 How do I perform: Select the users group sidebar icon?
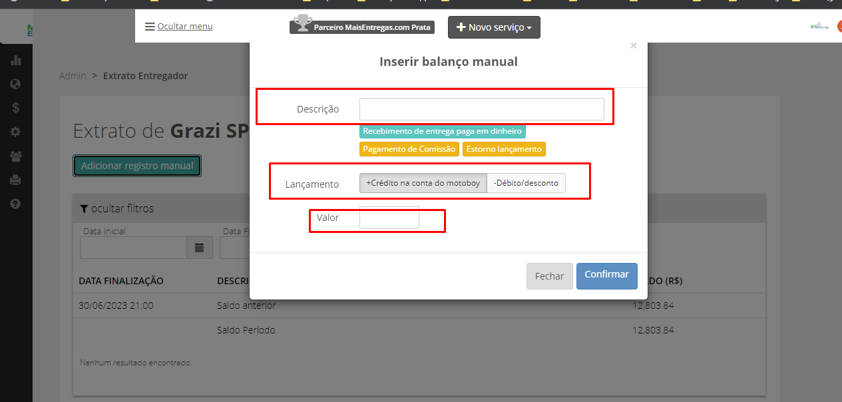pos(16,156)
